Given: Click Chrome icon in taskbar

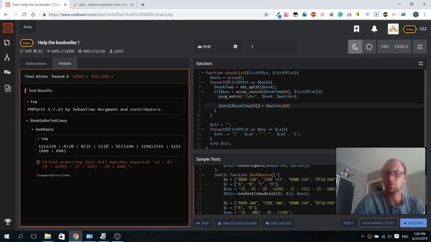Looking at the screenshot, I should [x=75, y=236].
